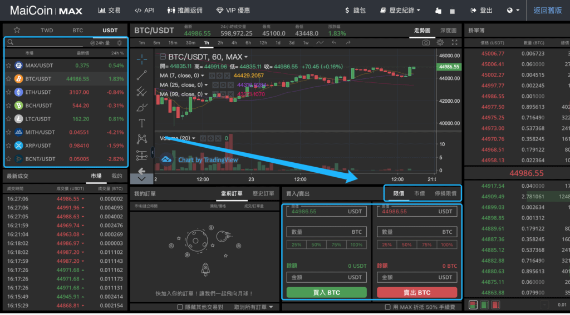
Task: Switch to the TWD market tab
Action: 47,31
